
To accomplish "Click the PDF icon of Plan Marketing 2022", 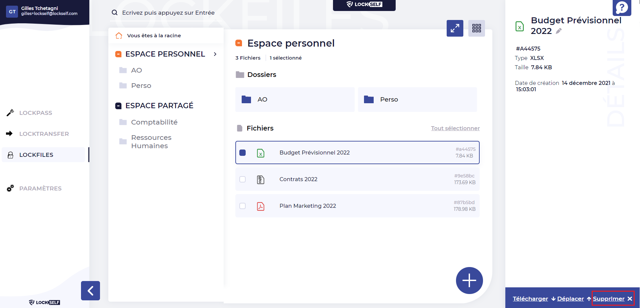I will point(261,206).
